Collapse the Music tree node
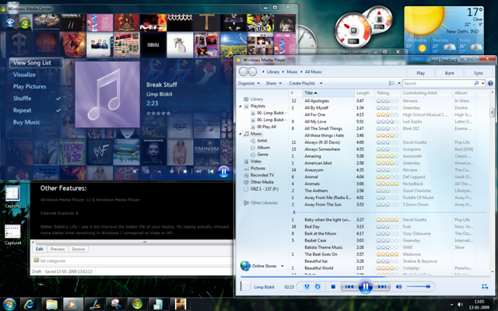The height and width of the screenshot is (311, 498). point(240,134)
